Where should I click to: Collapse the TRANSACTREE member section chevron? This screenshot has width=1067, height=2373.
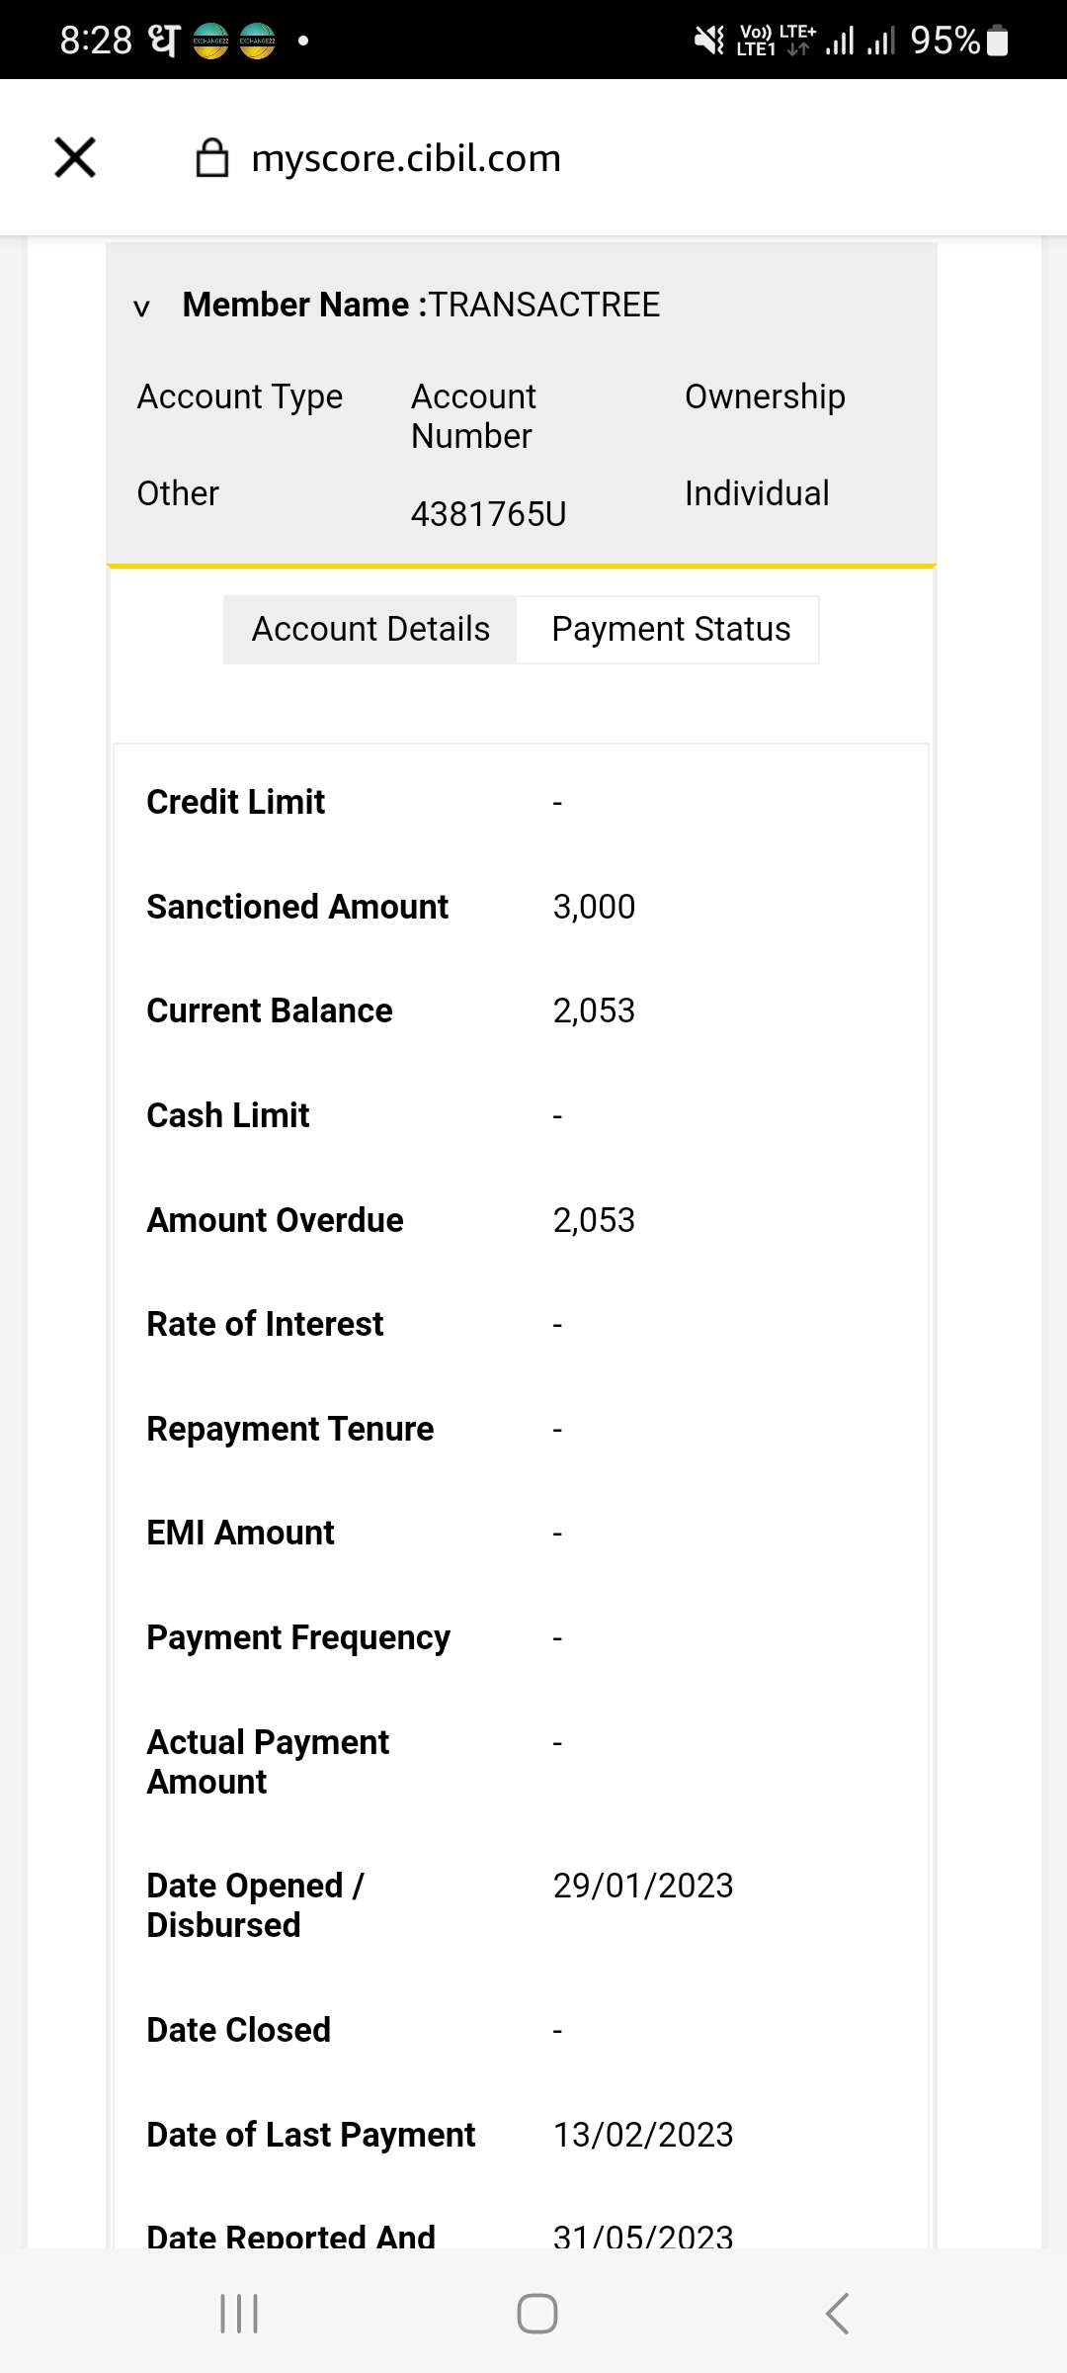click(x=142, y=308)
